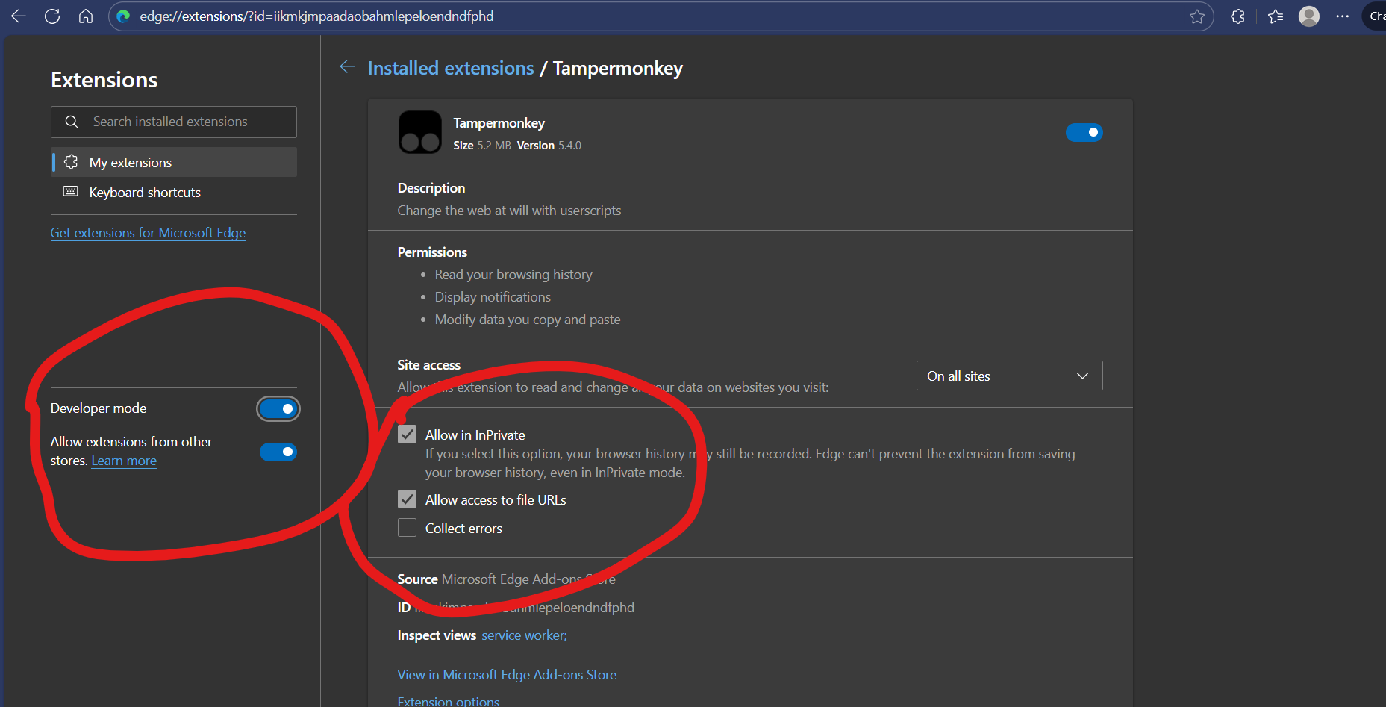Click the Keyboard shortcuts keyboard icon

[x=69, y=191]
